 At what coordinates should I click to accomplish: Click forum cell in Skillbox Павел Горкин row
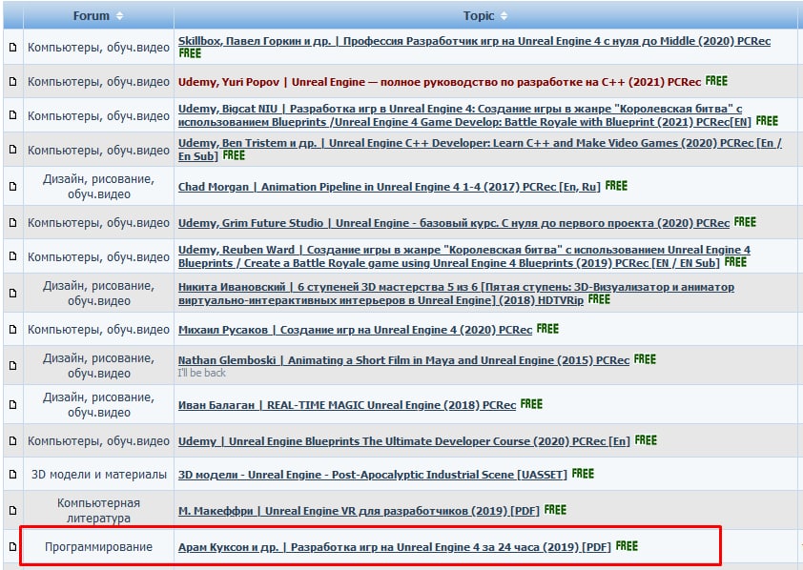click(x=98, y=47)
